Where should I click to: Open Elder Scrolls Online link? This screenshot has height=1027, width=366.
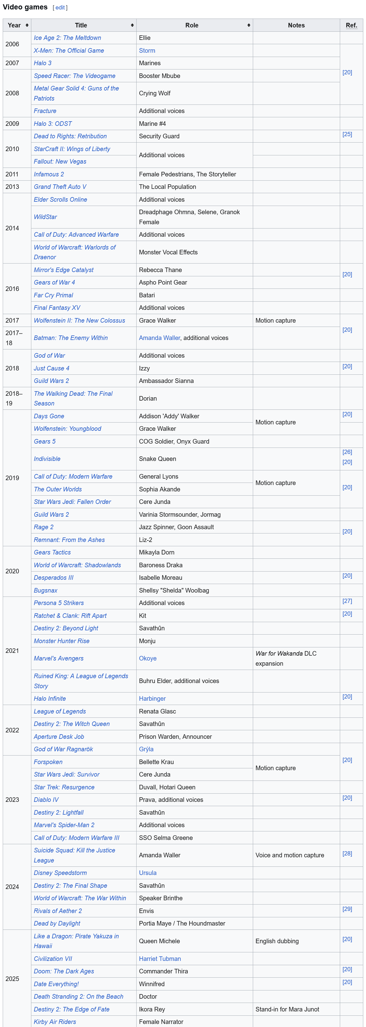pyautogui.click(x=61, y=199)
